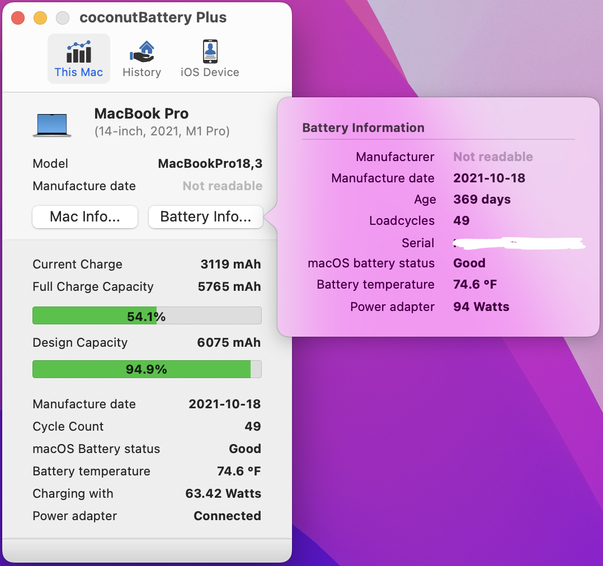Image resolution: width=603 pixels, height=566 pixels.
Task: Switch to the History tab label
Action: coord(142,72)
